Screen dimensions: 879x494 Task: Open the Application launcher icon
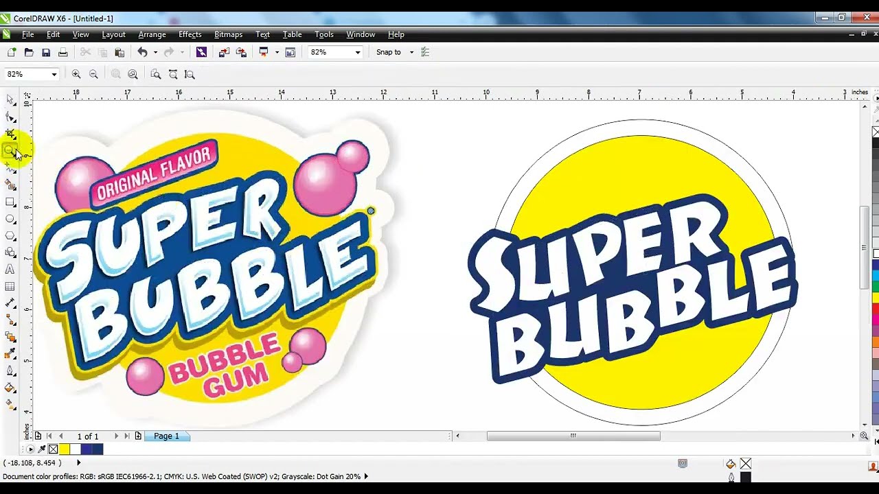[264, 52]
